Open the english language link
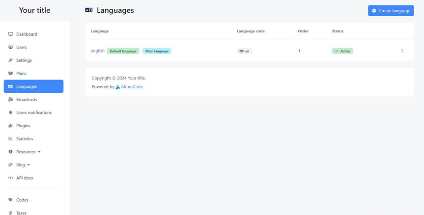 tap(97, 51)
